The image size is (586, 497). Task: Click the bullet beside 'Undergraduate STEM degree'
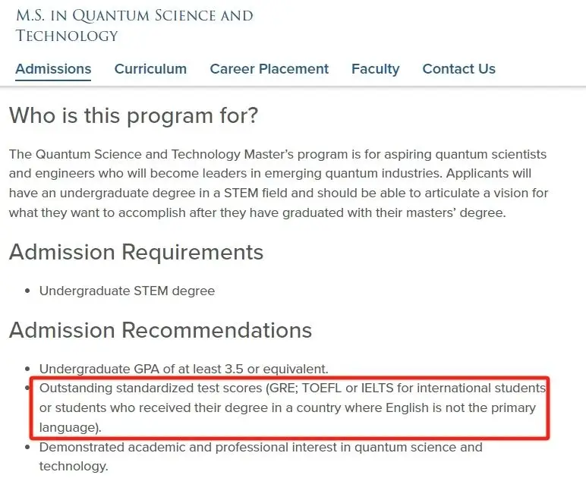click(x=28, y=291)
